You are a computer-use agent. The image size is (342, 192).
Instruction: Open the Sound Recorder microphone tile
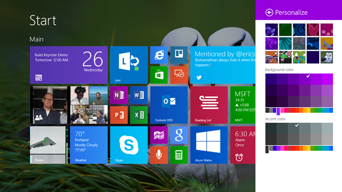[x=159, y=155]
